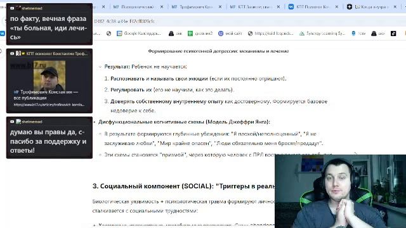Click the document title 'Формирование психогенной депрессии'

coord(218,51)
